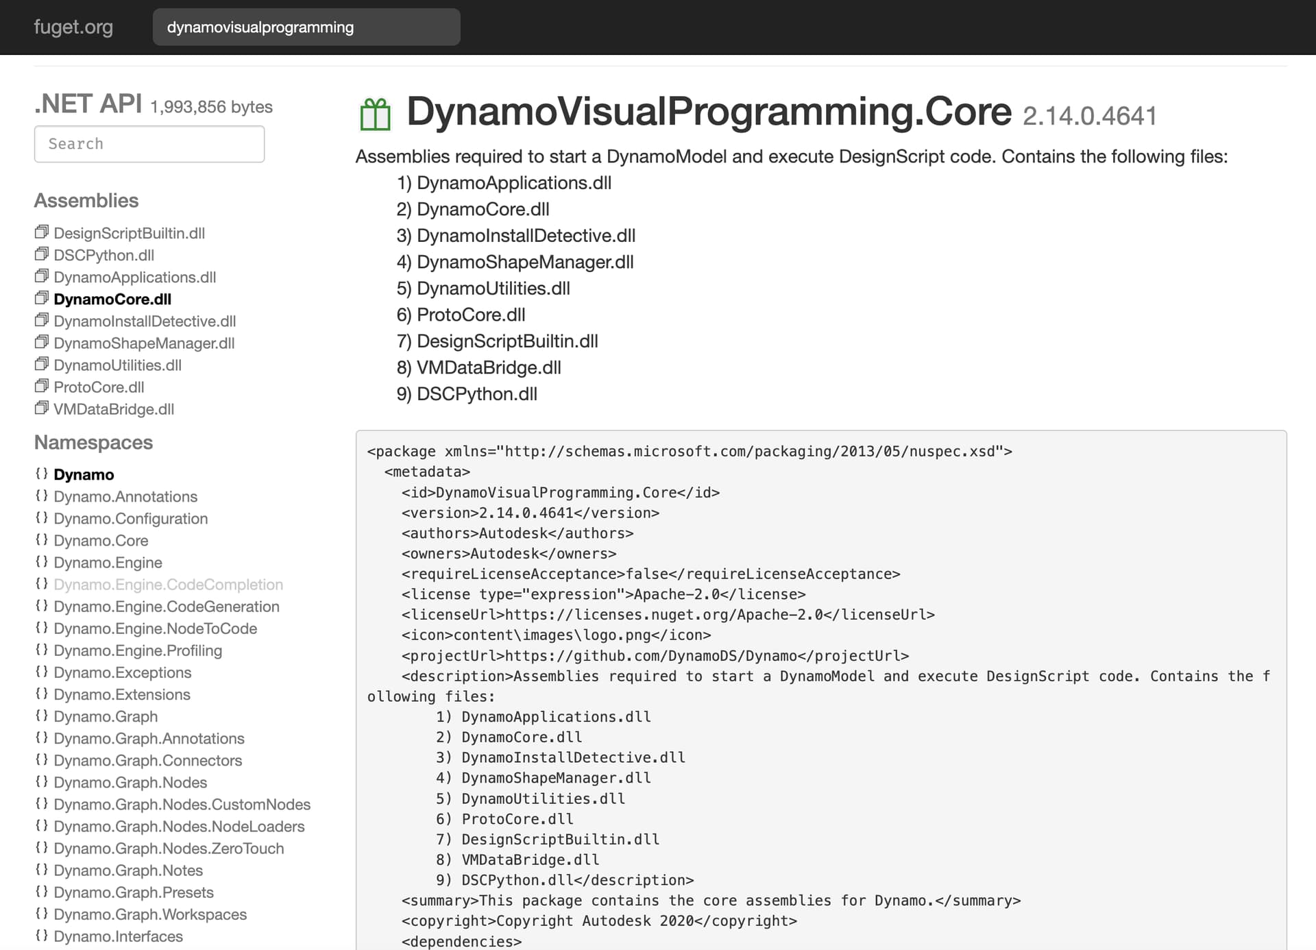
Task: Open the DynamoCore.dll assembly
Action: [x=112, y=300]
